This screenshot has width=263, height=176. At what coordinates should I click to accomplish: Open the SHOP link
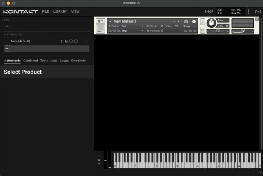point(209,11)
